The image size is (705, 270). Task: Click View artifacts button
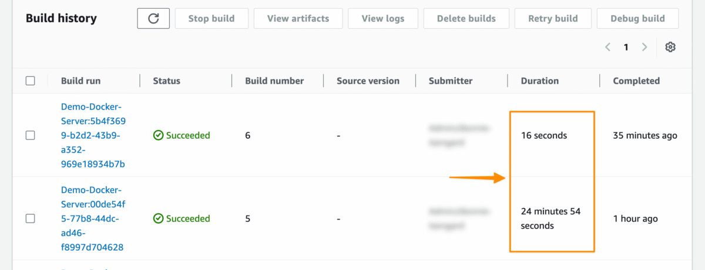(298, 19)
